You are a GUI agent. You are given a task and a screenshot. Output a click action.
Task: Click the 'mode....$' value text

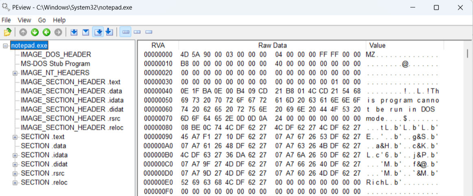pos(387,118)
